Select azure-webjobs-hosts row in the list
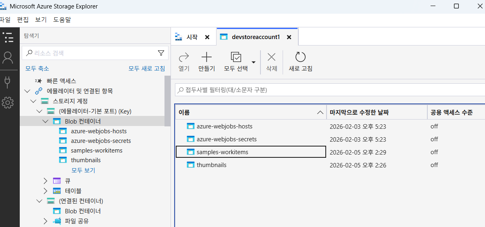This screenshot has height=227, width=485. (x=330, y=126)
